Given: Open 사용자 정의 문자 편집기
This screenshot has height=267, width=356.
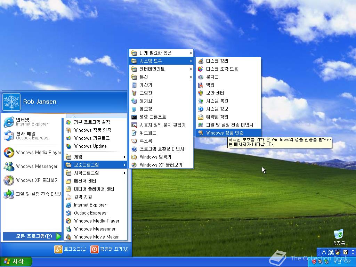Looking at the screenshot, I should (x=161, y=125).
